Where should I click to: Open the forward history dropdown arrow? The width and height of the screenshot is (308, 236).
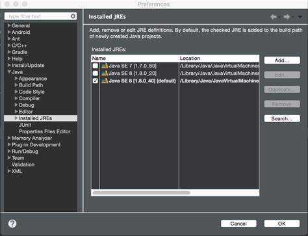tap(292, 17)
